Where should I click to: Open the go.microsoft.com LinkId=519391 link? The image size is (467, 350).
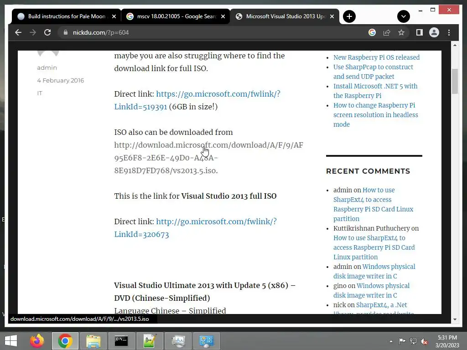pyautogui.click(x=197, y=100)
